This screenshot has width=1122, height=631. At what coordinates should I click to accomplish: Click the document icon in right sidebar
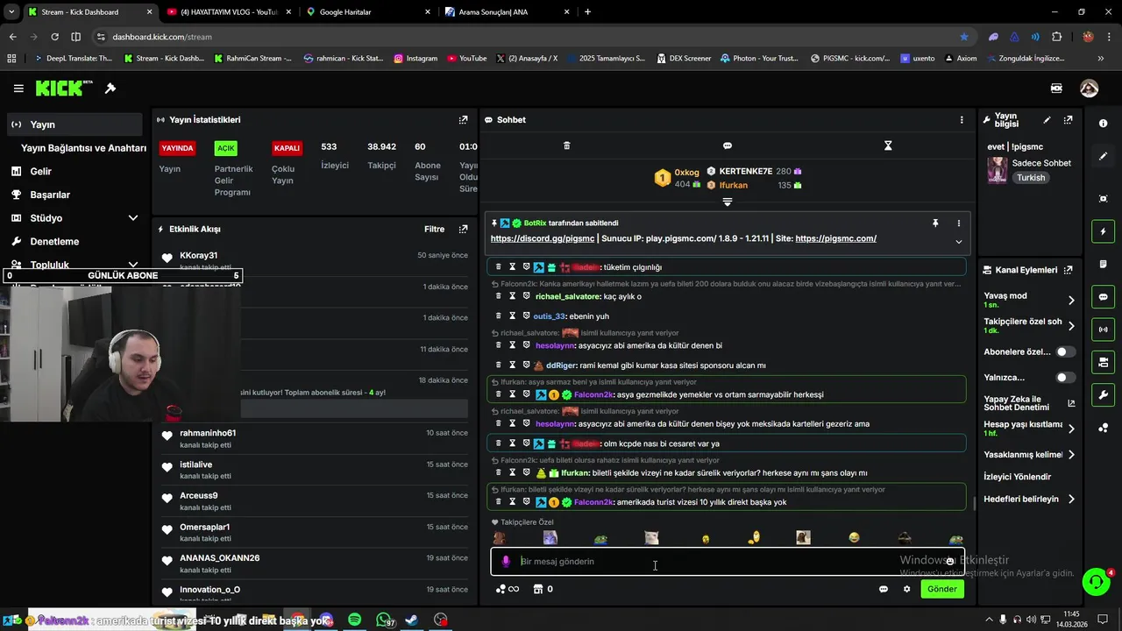[x=1103, y=265]
